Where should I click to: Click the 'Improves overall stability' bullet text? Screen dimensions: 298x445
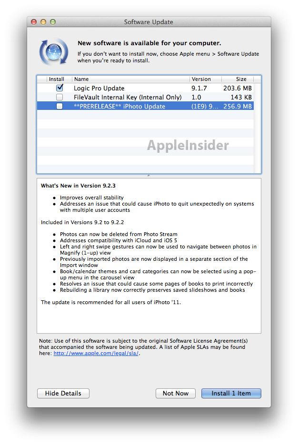click(92, 198)
